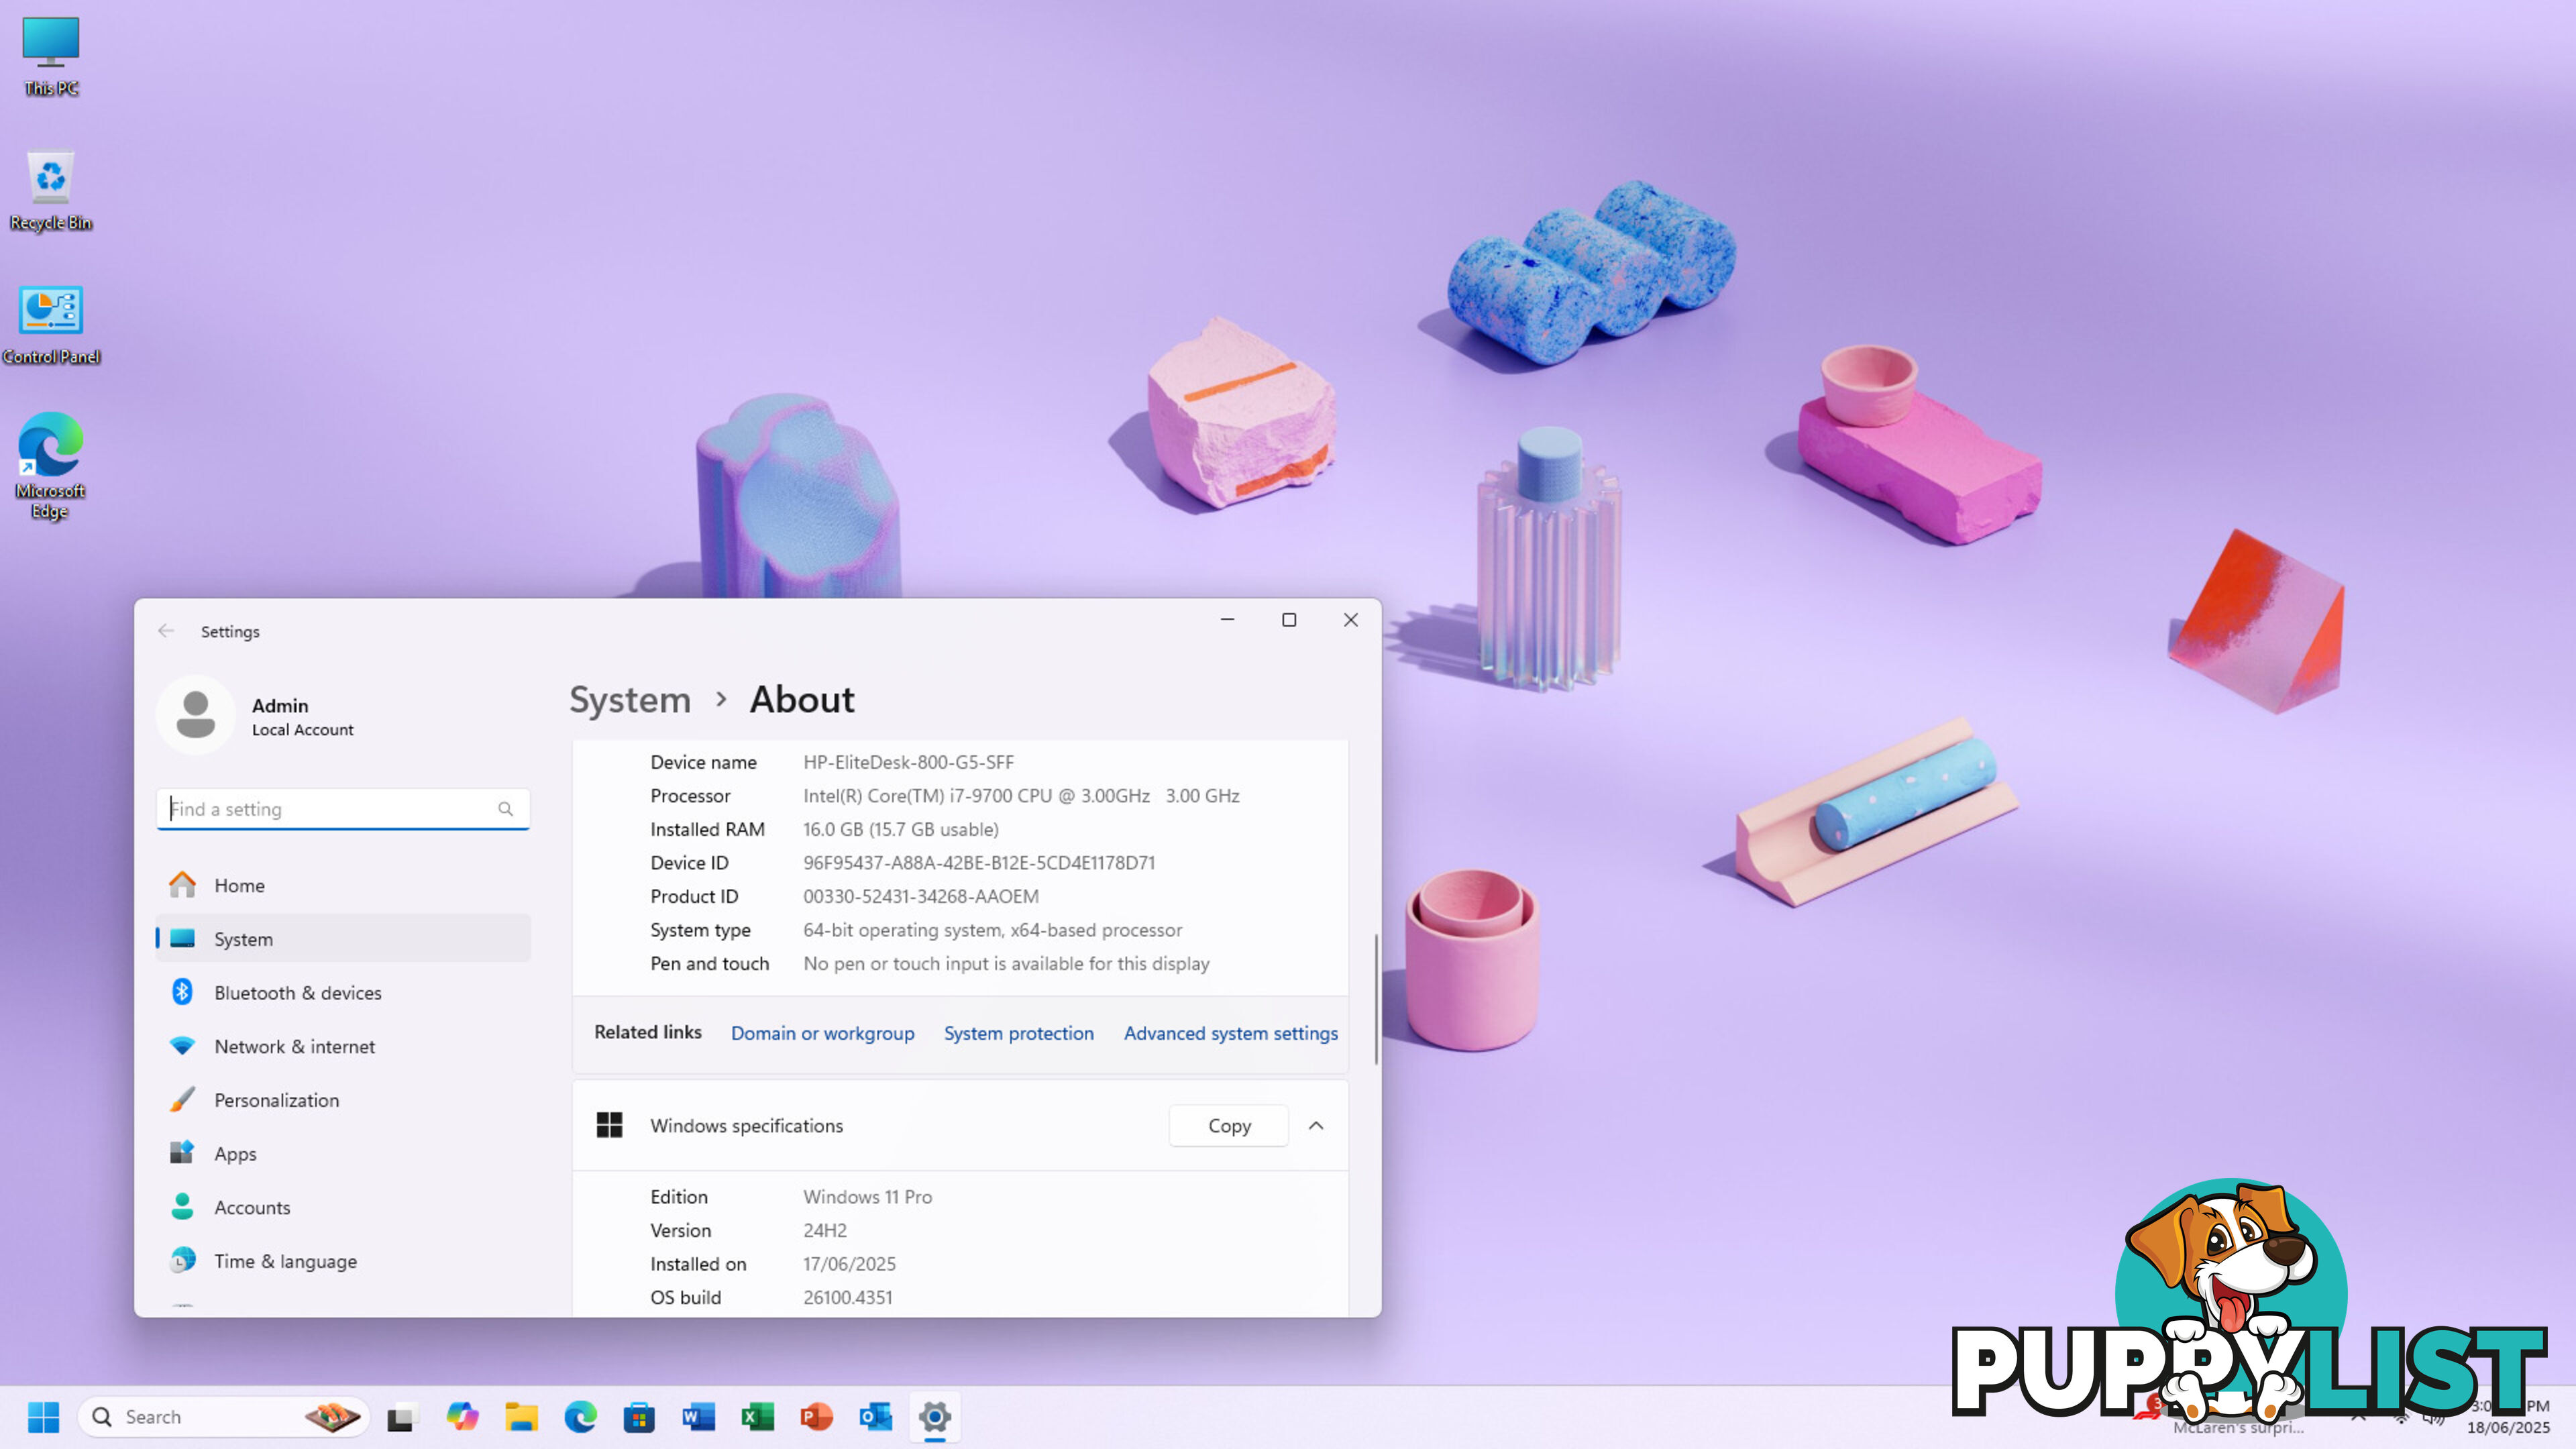Viewport: 2576px width, 1449px height.
Task: Open Advanced system settings link
Action: [1231, 1033]
